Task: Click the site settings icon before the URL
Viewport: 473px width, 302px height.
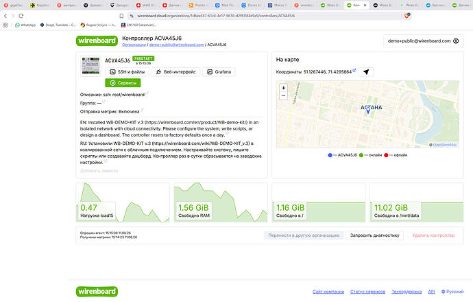Action: (132, 16)
